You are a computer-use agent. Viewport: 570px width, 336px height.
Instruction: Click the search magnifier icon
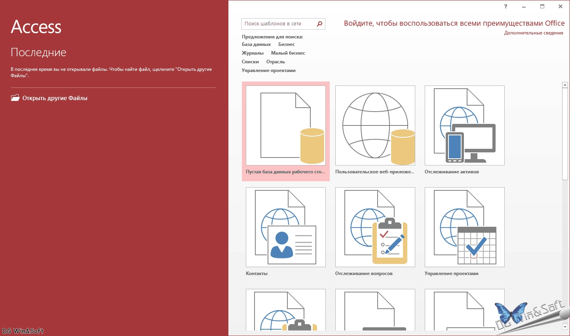[319, 24]
